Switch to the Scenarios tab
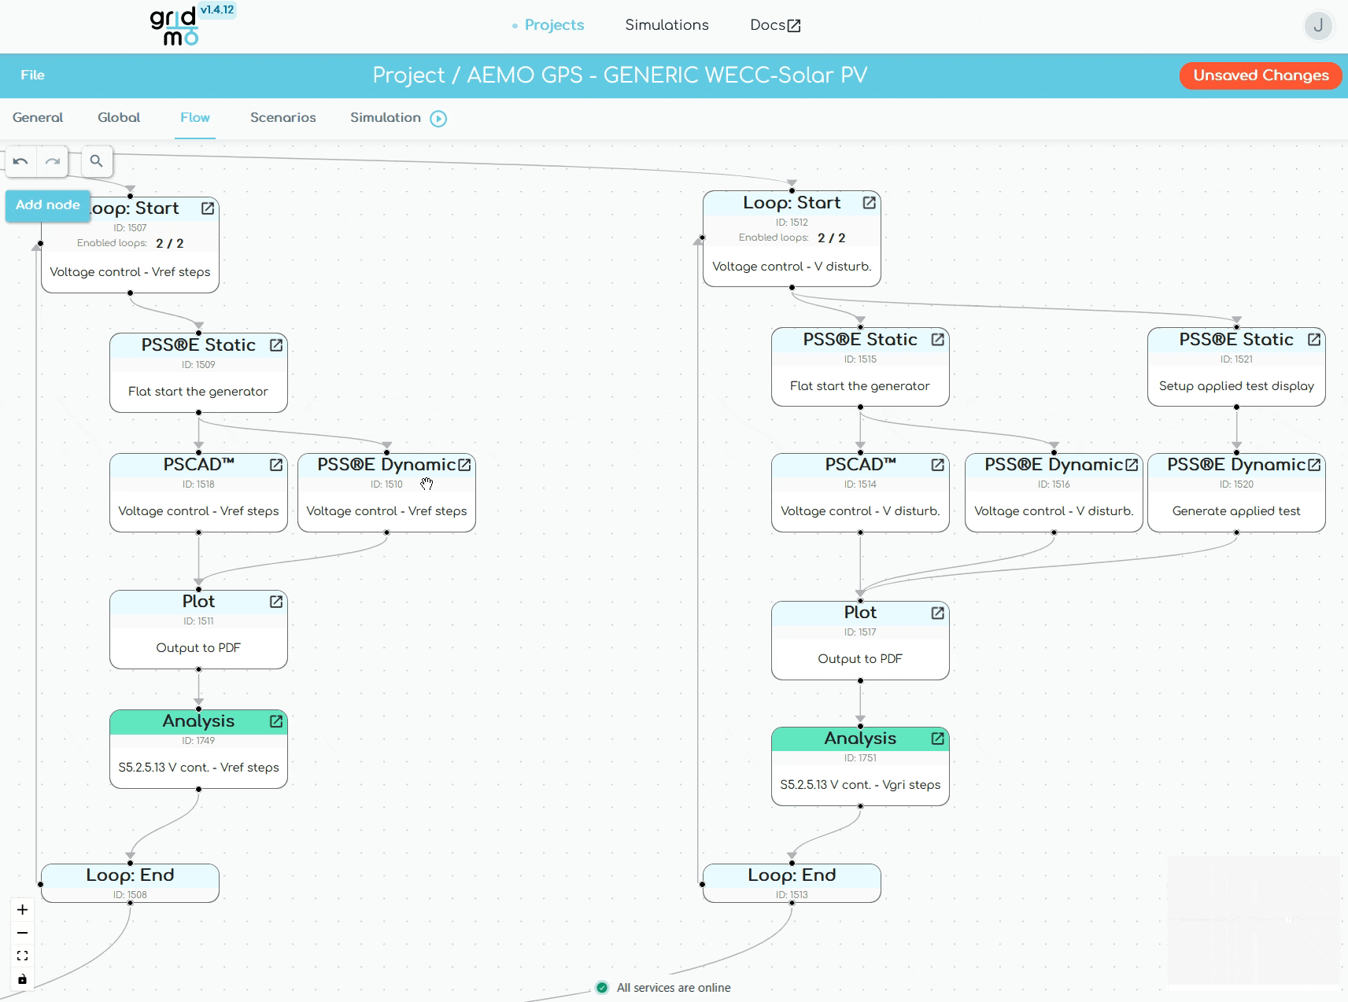Viewport: 1348px width, 1002px height. [x=283, y=117]
